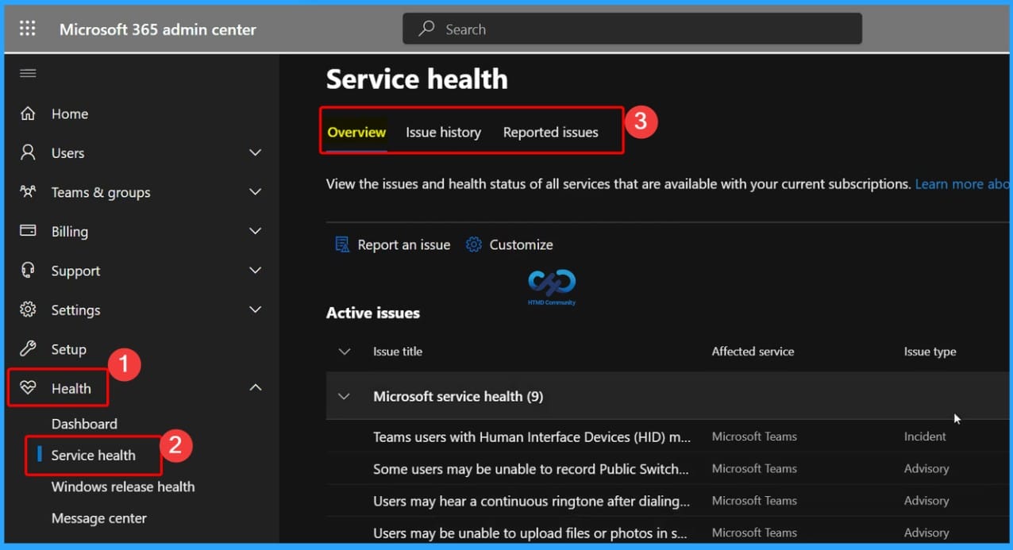The width and height of the screenshot is (1013, 550).
Task: Click the Users navigation label
Action: point(67,153)
